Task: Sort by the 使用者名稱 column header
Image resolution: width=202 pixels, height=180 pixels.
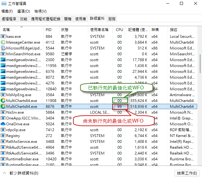Action: click(100, 30)
